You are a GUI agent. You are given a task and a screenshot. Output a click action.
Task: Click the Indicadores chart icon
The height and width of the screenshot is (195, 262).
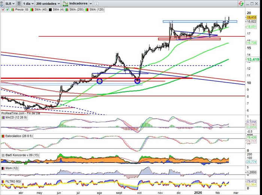[65, 3]
